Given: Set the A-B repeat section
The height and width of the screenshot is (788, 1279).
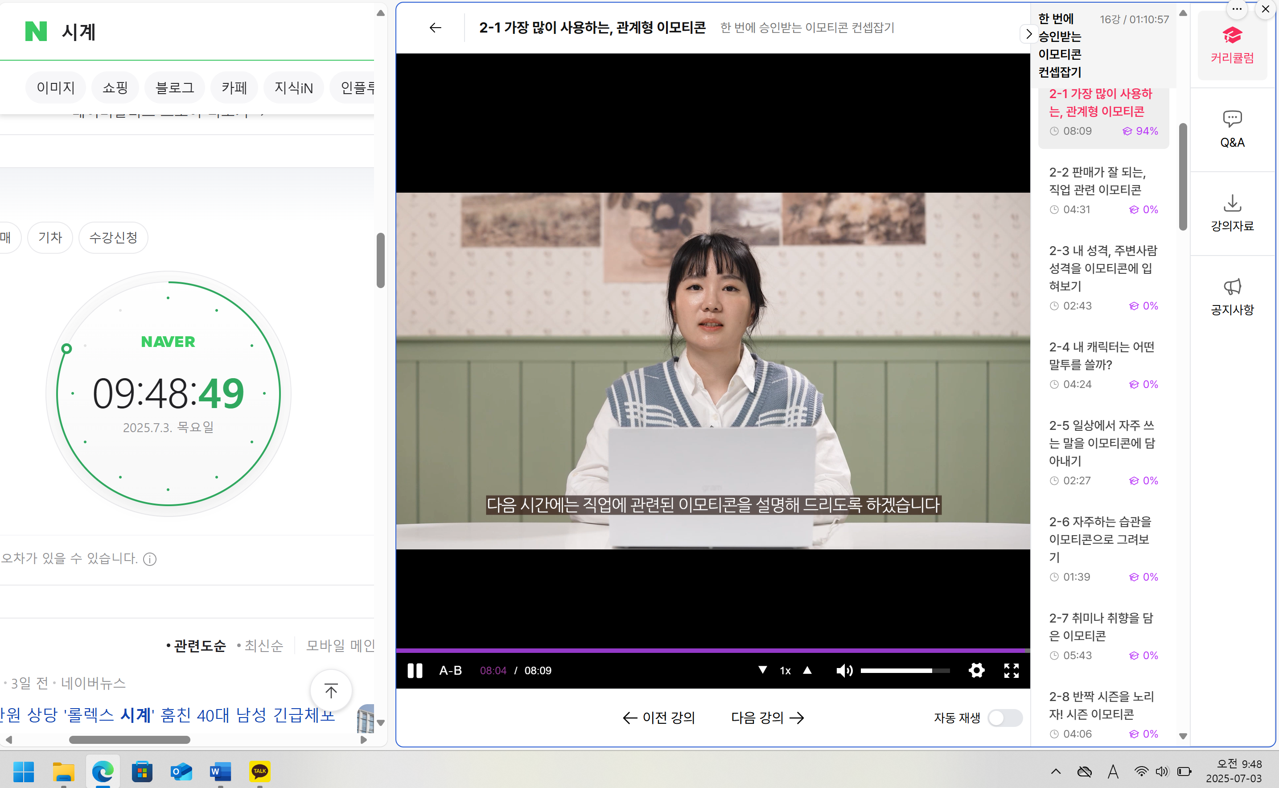Looking at the screenshot, I should point(450,670).
